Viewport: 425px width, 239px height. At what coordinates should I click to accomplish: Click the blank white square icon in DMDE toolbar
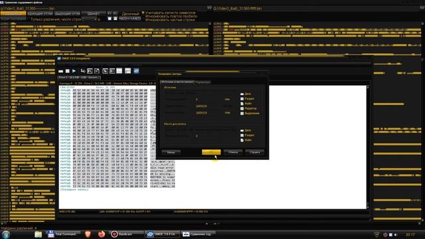pos(120,71)
